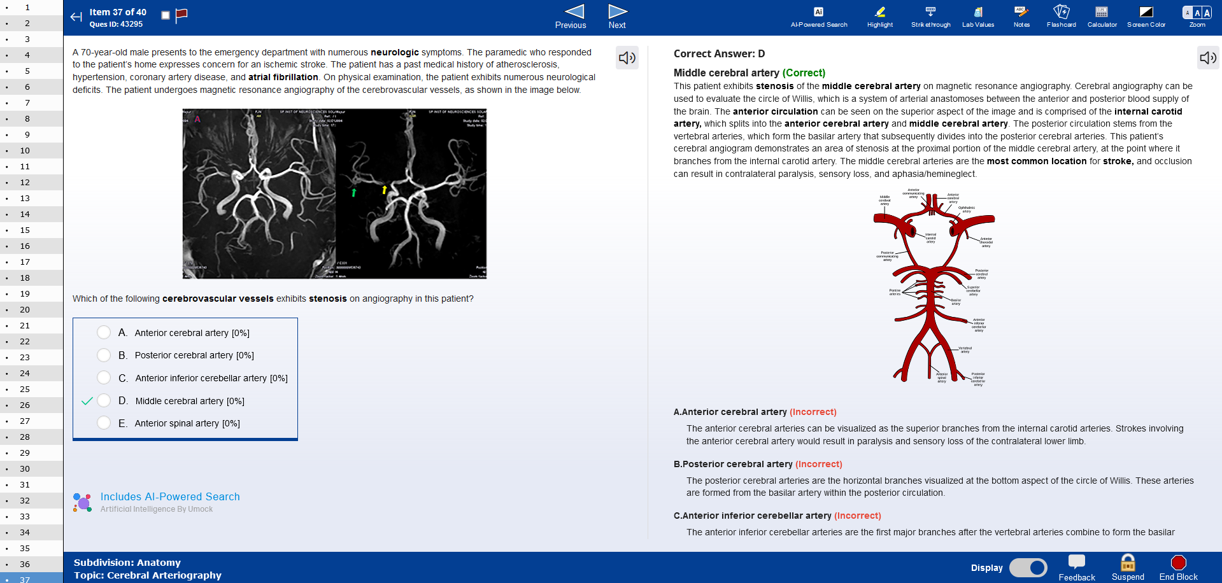This screenshot has width=1222, height=583.
Task: Click the AI-Powered Search colorful logo
Action: click(x=82, y=502)
